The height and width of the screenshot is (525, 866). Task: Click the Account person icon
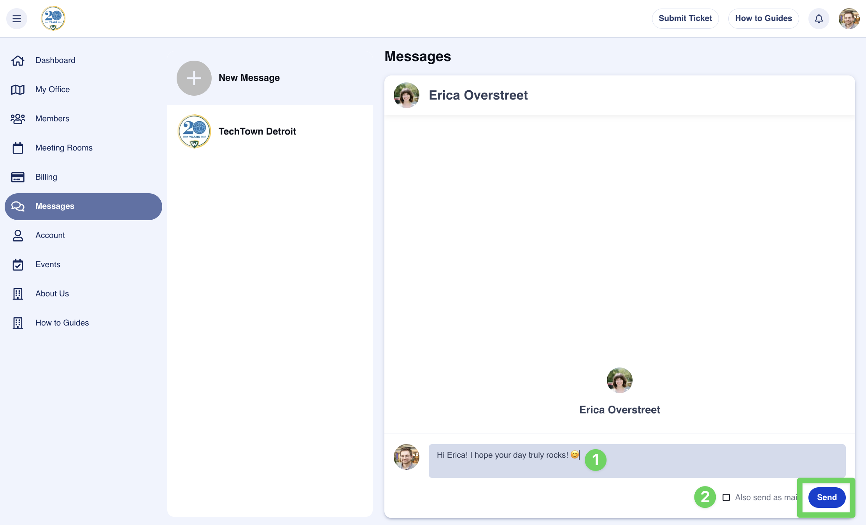click(x=18, y=235)
